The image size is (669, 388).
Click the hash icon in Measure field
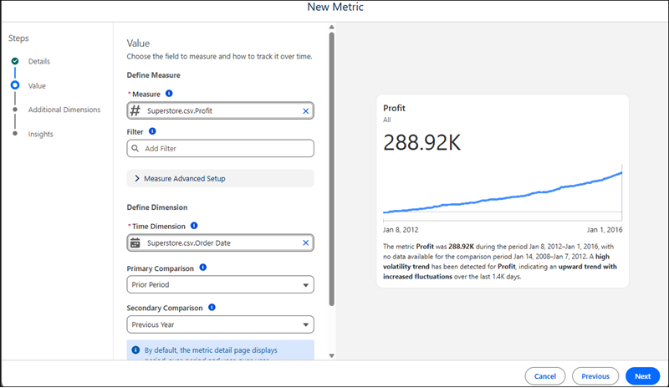point(135,111)
